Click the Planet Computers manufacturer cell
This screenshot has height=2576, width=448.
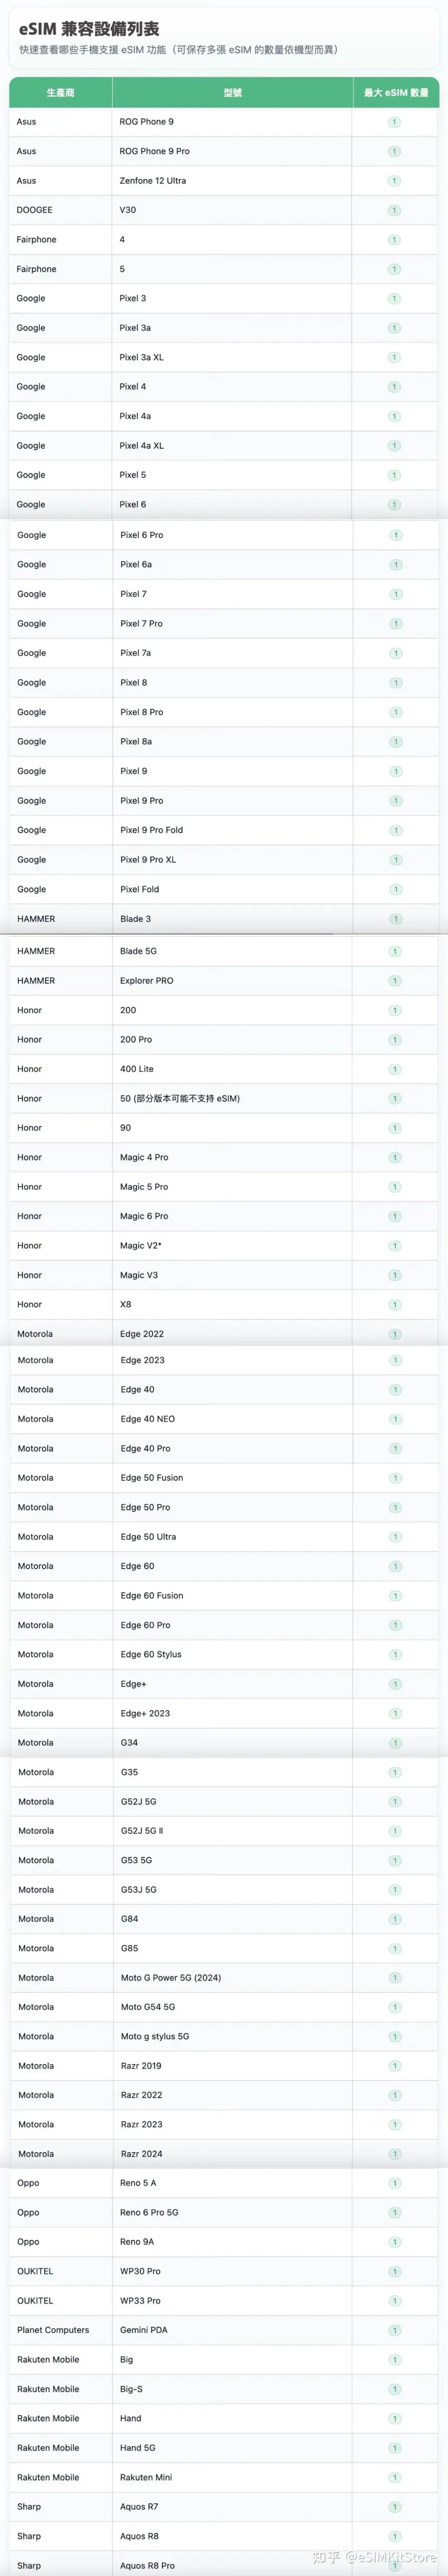pos(53,2330)
